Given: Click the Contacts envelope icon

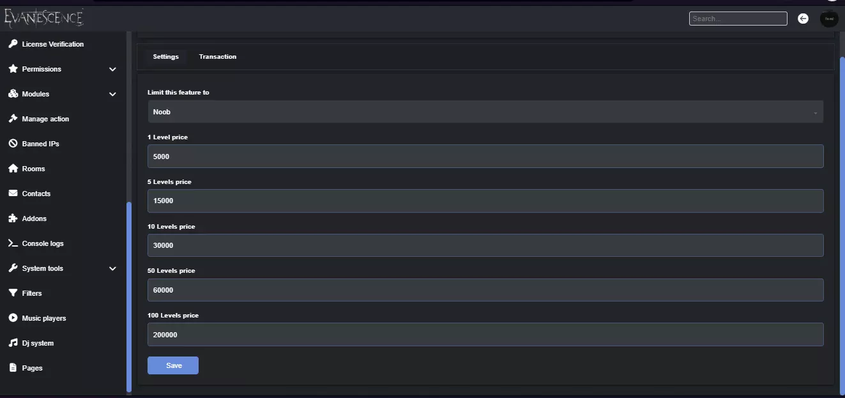Looking at the screenshot, I should point(13,194).
